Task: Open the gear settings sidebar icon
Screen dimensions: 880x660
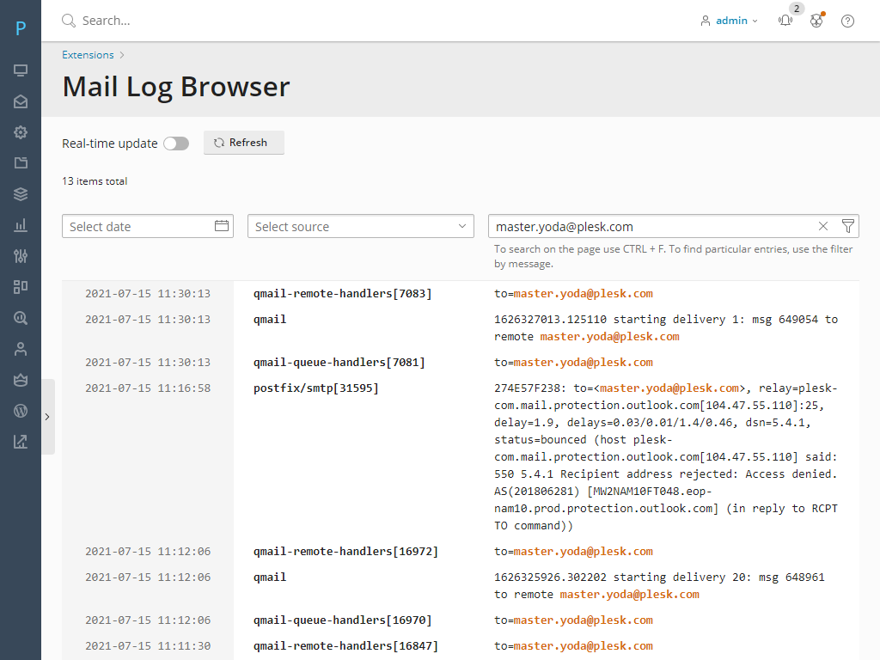Action: point(21,132)
